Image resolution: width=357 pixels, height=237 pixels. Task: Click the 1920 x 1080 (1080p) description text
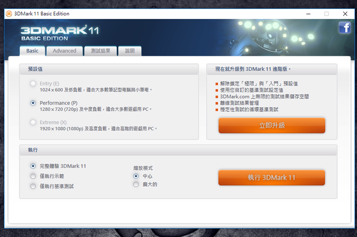point(99,129)
